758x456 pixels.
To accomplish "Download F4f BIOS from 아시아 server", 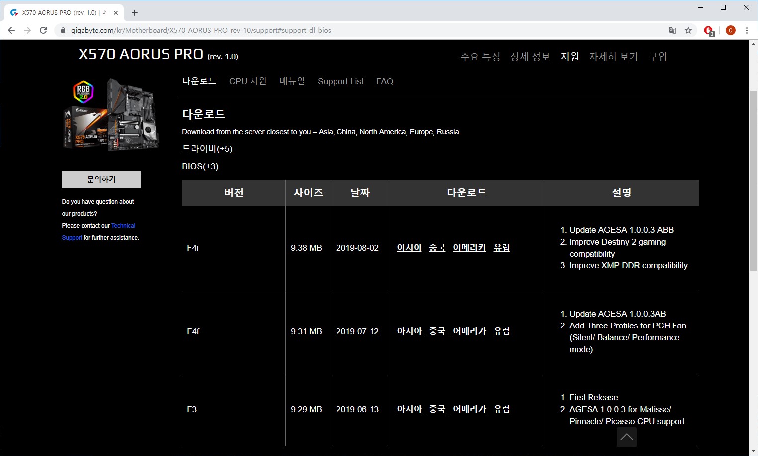I will [x=409, y=331].
